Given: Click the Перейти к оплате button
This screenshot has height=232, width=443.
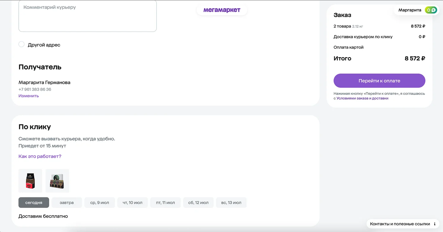Looking at the screenshot, I should [379, 81].
